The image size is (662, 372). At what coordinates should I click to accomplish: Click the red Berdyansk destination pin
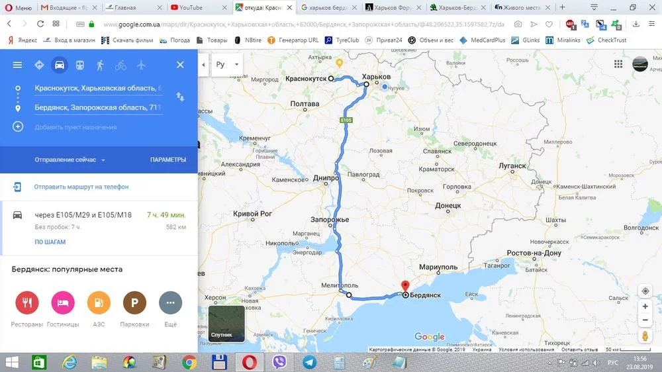(x=405, y=287)
